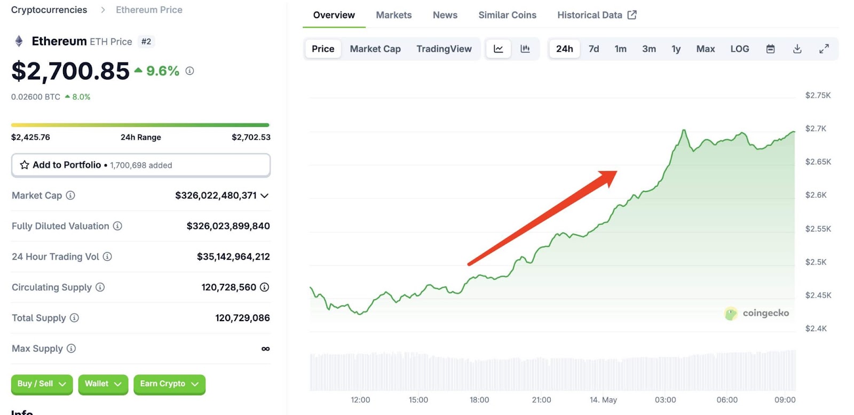The height and width of the screenshot is (415, 854).
Task: Click the Ethereum diamond logo icon
Action: (x=19, y=41)
